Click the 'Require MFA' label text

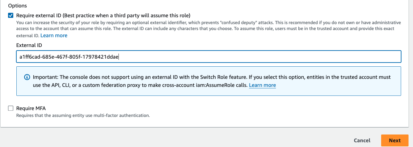coord(31,108)
